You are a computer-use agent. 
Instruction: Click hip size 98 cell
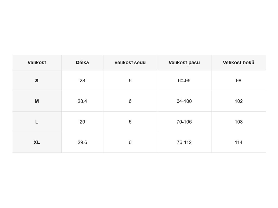238,81
